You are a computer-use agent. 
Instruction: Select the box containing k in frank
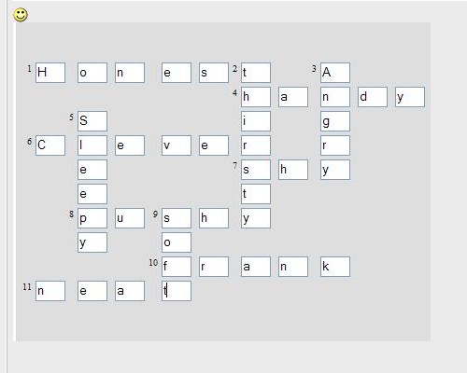(x=335, y=267)
